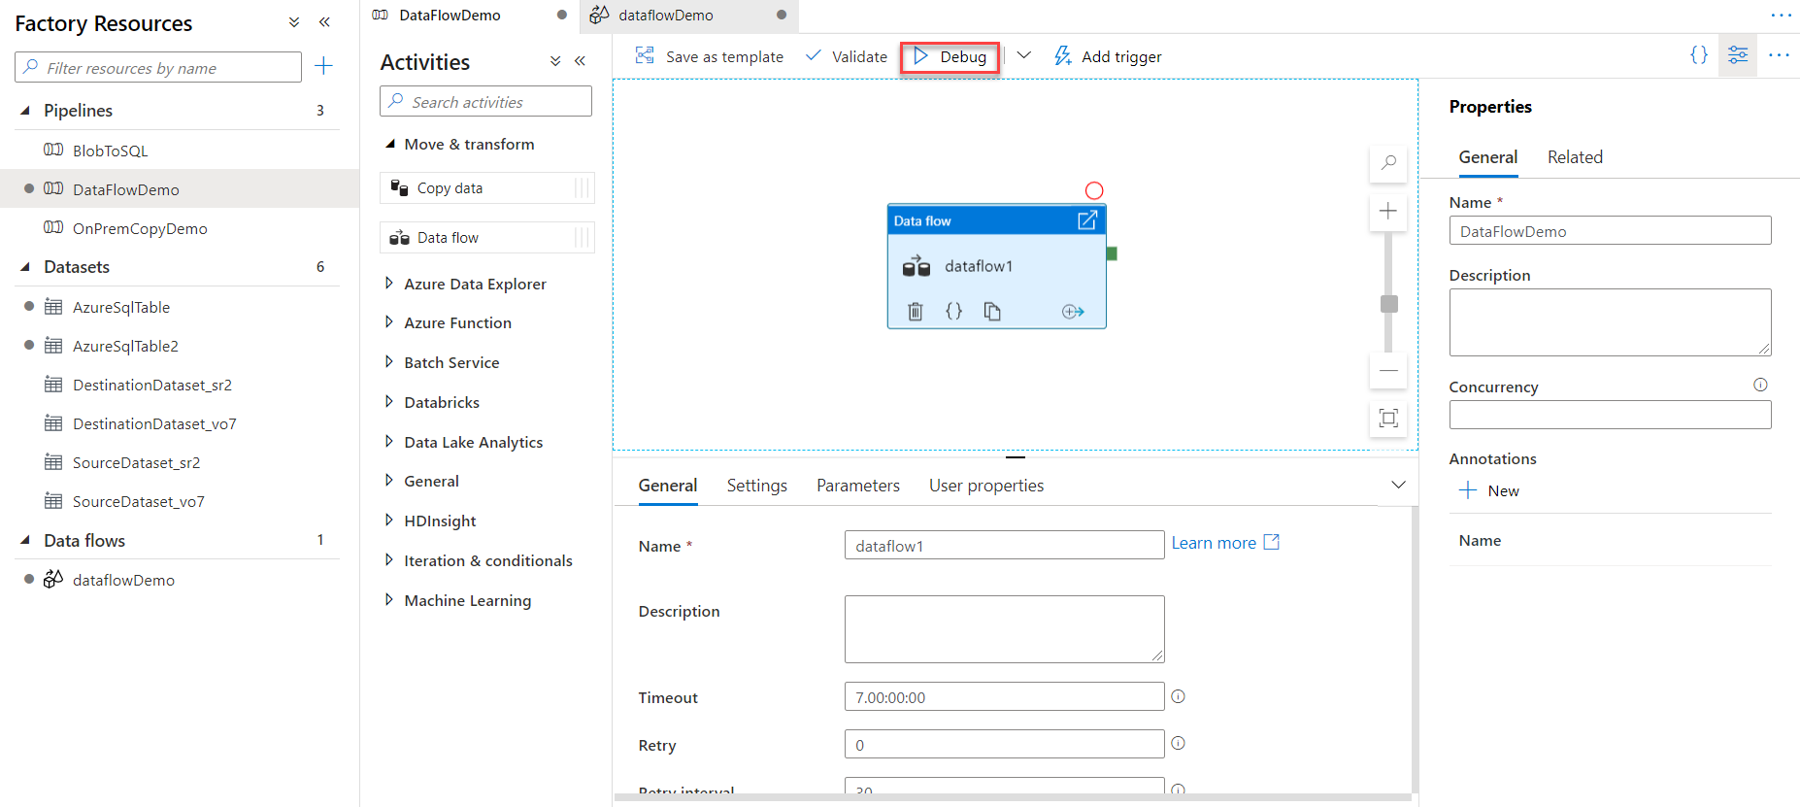
Task: Click the Debug button
Action: 950,57
